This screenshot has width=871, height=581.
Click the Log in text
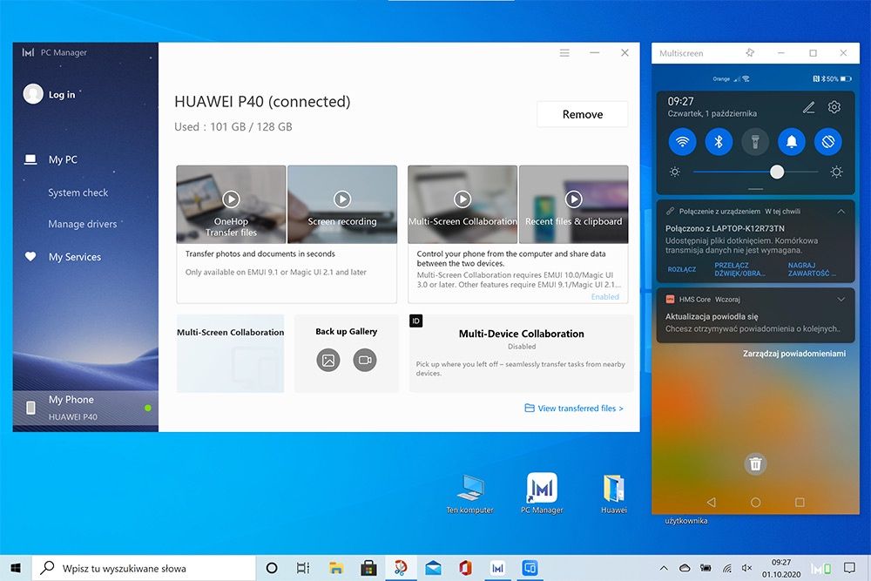[x=62, y=94]
